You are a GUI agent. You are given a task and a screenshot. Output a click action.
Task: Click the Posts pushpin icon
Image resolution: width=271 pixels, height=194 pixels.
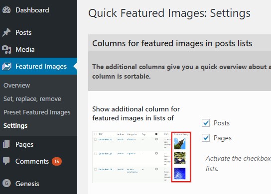coord(6,32)
